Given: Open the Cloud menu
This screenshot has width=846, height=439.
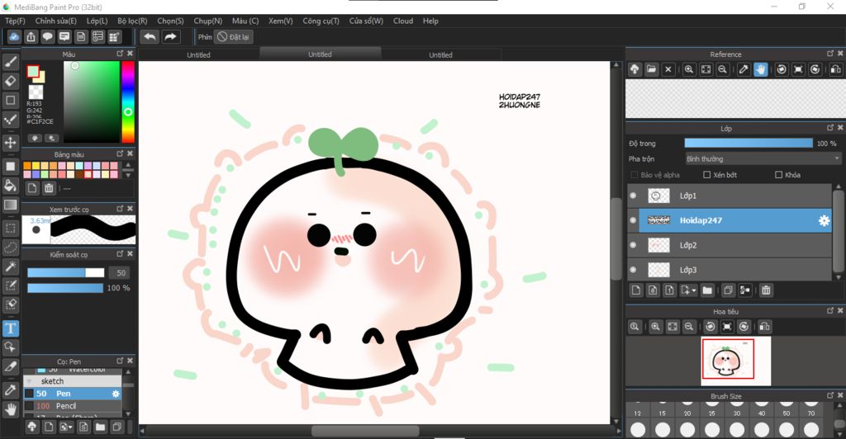Looking at the screenshot, I should tap(403, 21).
